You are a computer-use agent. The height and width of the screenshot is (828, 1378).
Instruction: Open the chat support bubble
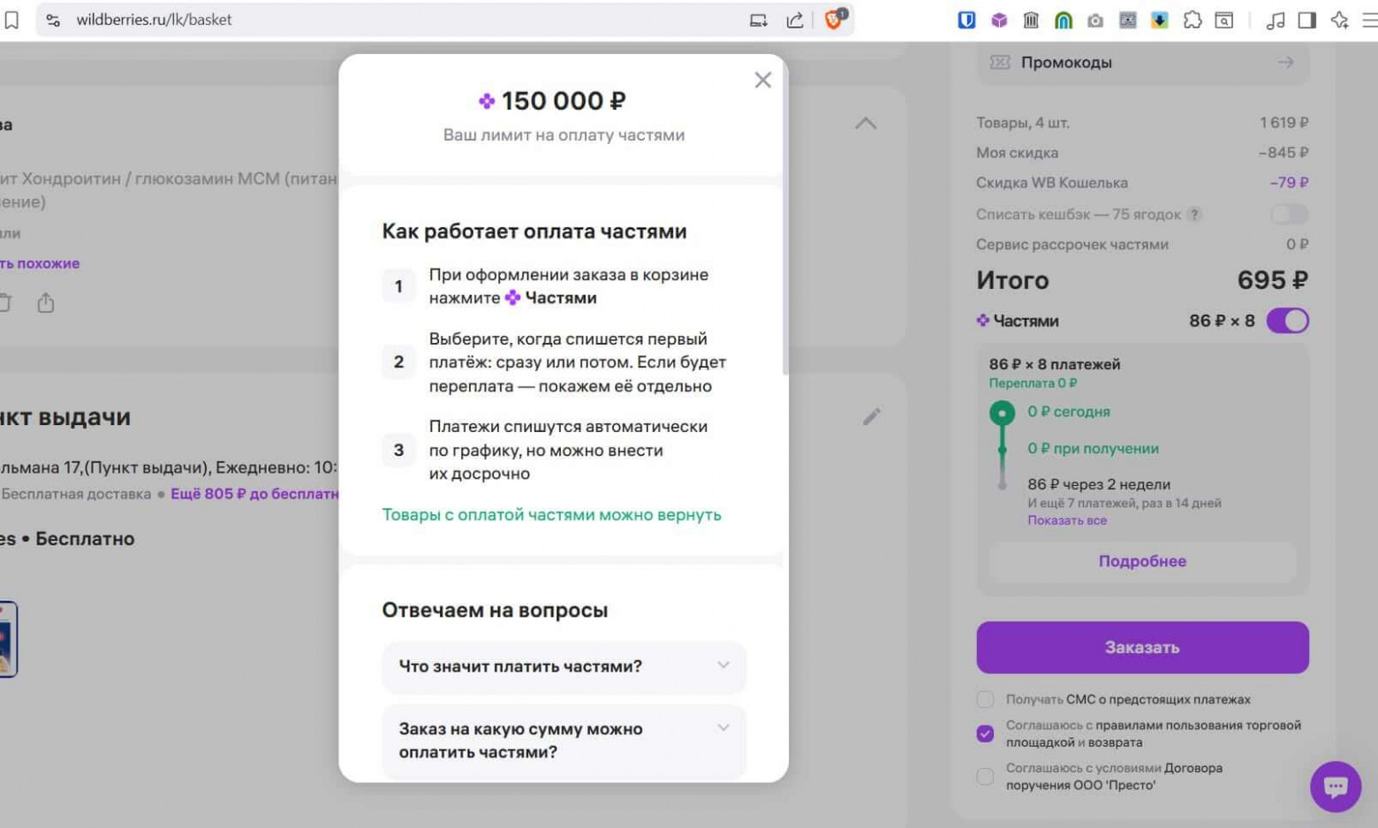coord(1335,786)
